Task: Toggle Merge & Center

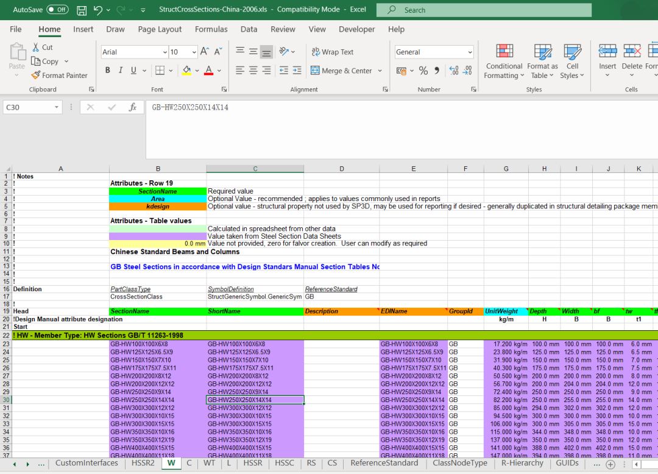Action: click(x=341, y=71)
